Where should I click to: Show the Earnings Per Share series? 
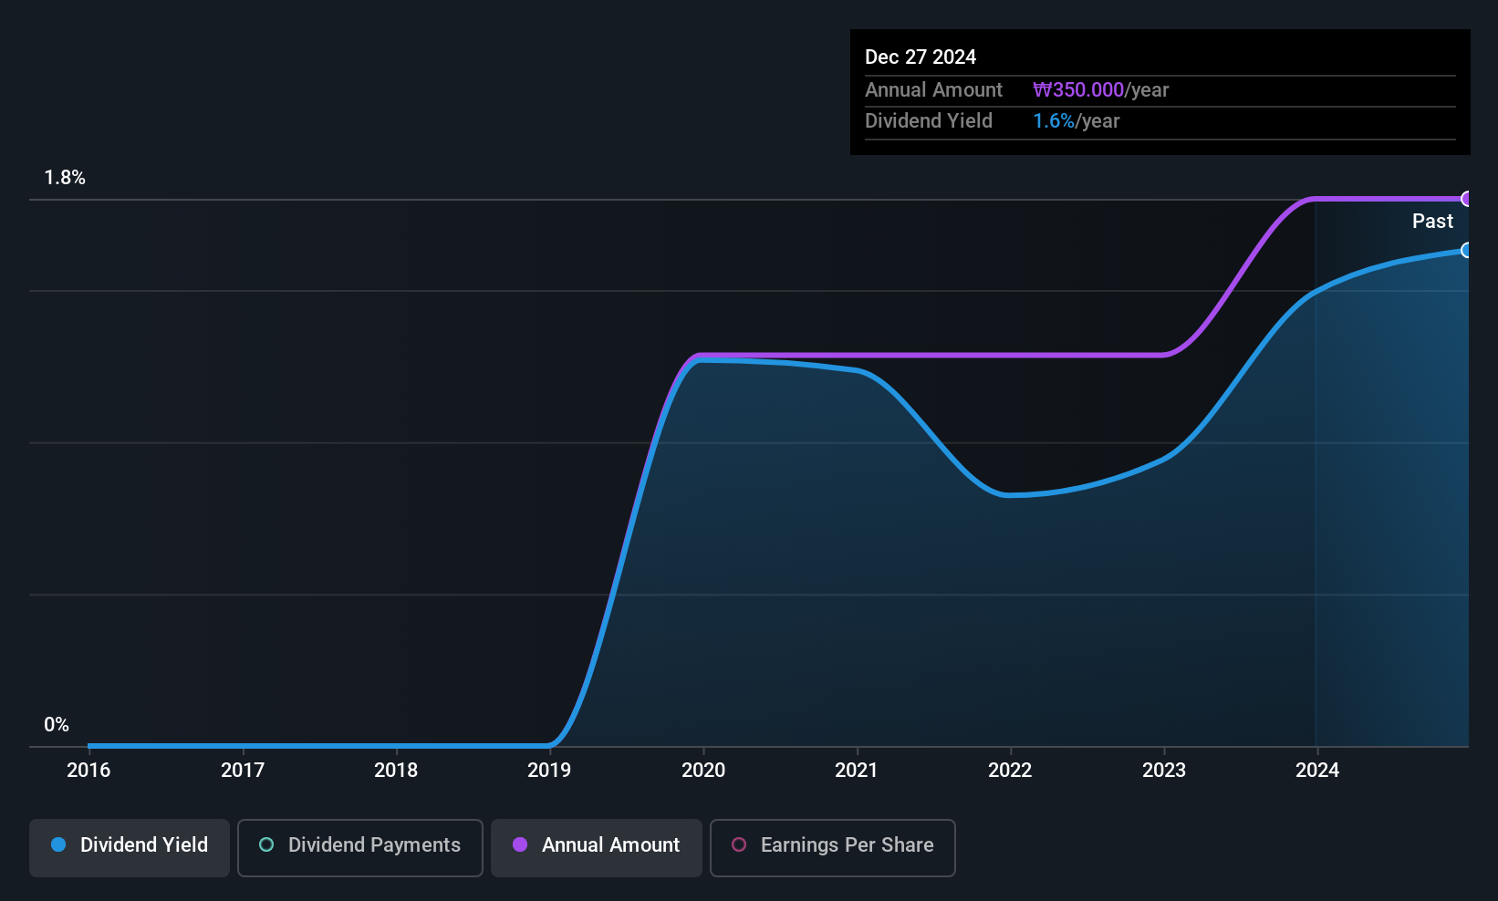pyautogui.click(x=833, y=847)
